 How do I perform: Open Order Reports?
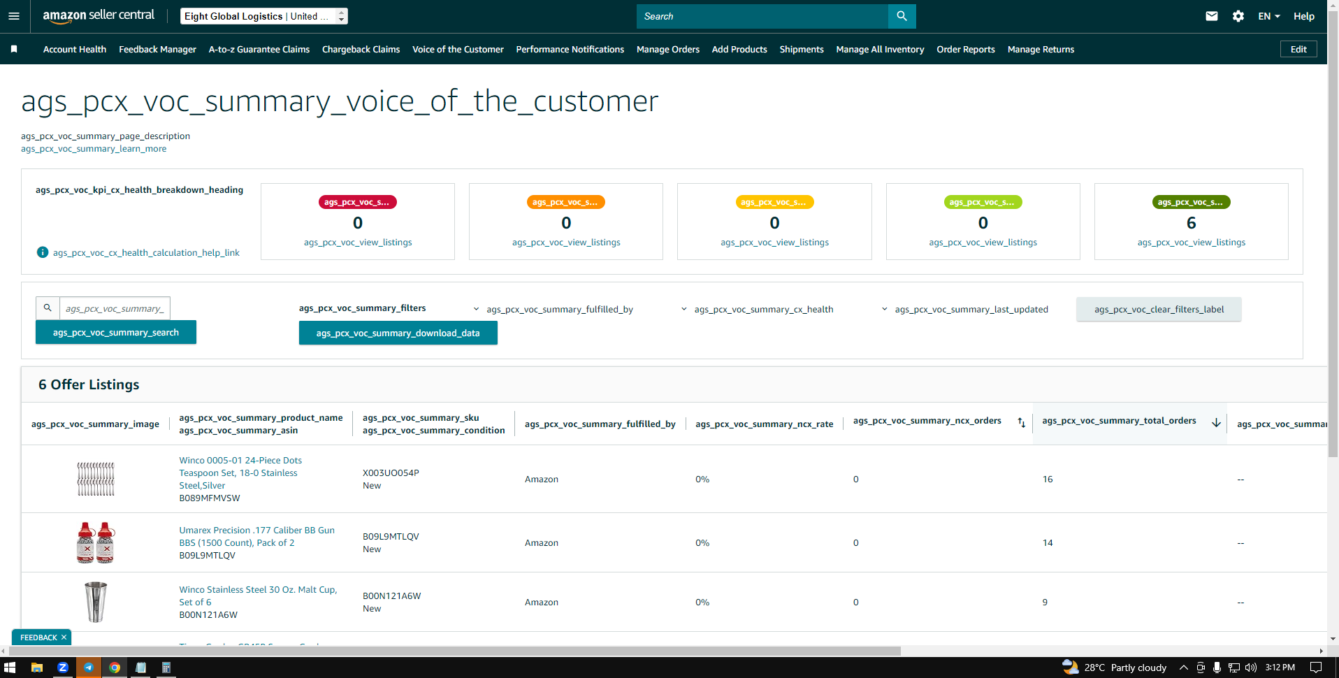pos(966,49)
